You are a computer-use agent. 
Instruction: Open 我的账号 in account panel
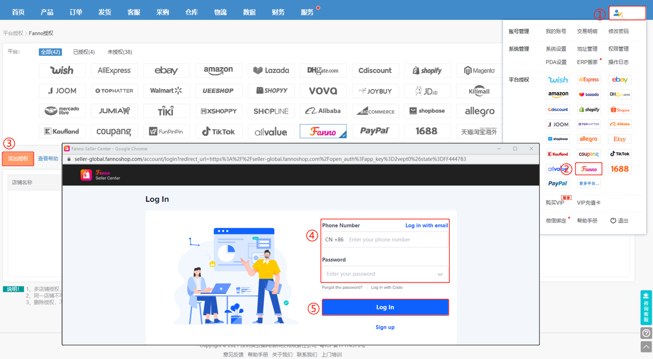coord(556,31)
